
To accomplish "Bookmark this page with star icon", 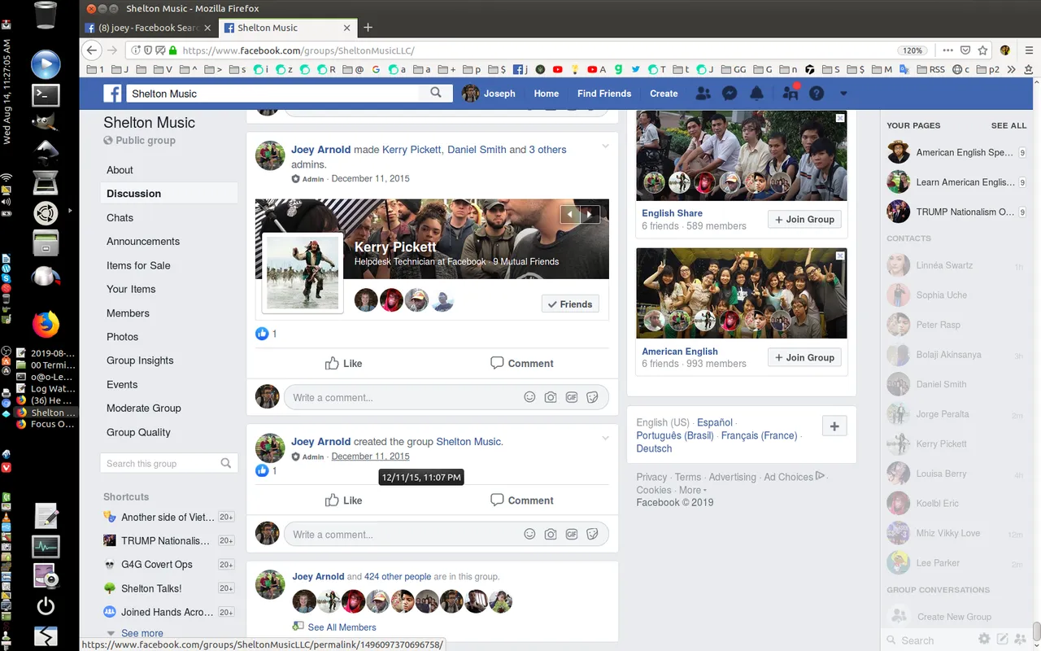I will [x=983, y=50].
